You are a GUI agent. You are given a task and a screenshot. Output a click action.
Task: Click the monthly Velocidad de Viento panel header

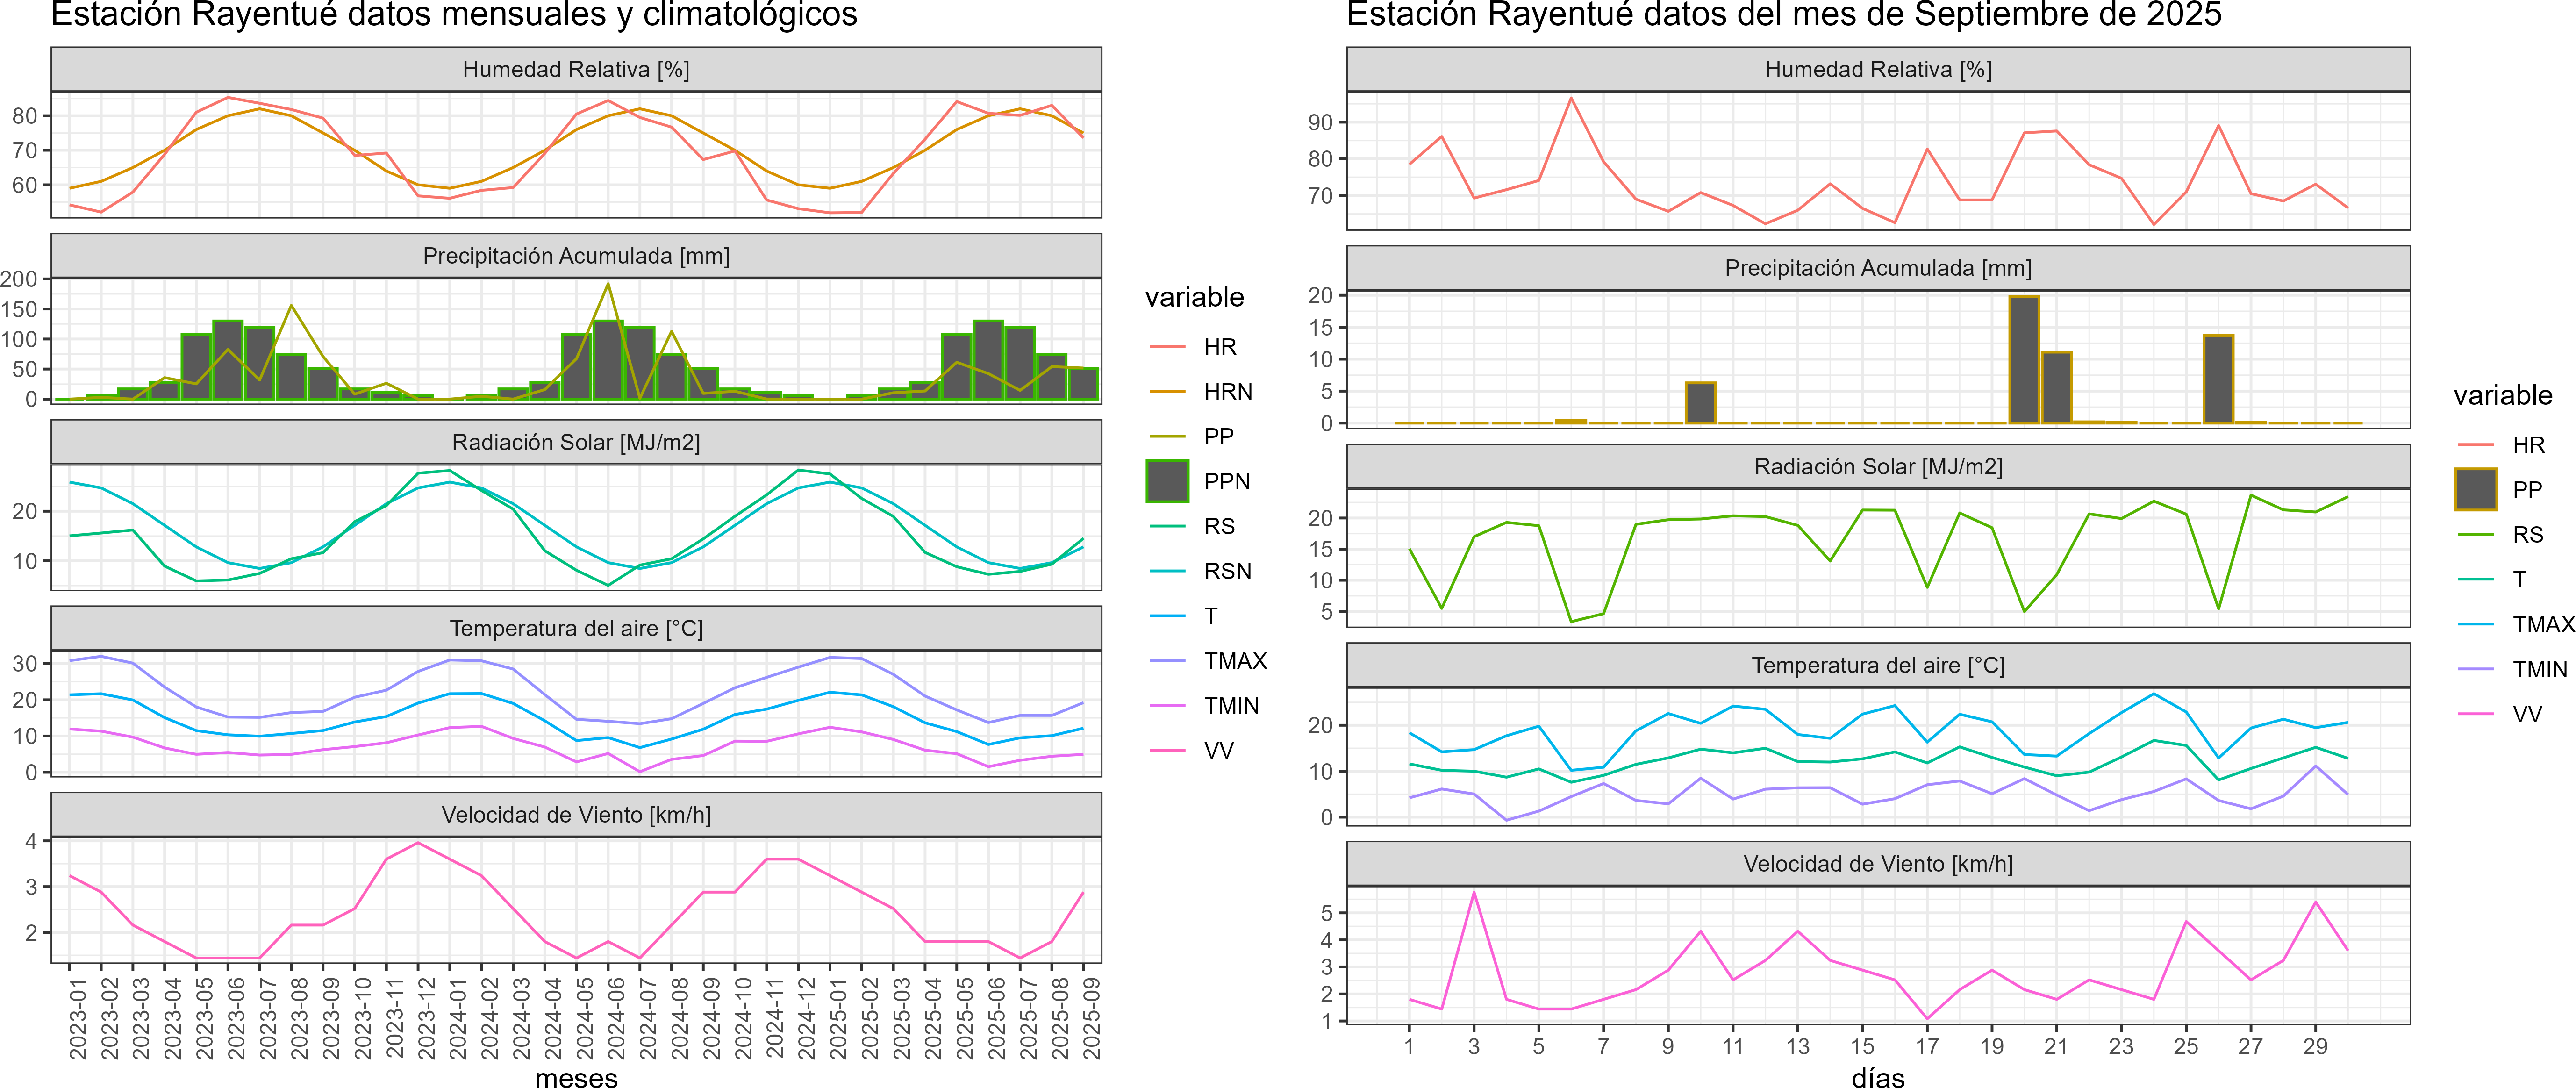[576, 814]
